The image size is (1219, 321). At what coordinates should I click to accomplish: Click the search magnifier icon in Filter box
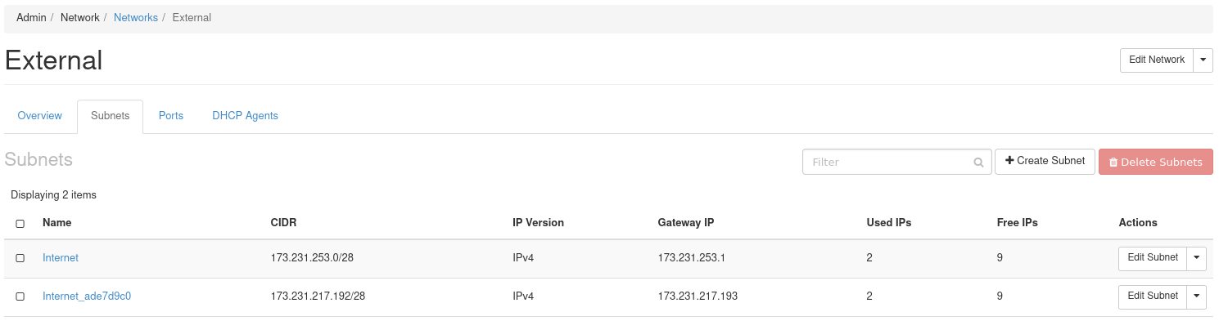tap(978, 163)
